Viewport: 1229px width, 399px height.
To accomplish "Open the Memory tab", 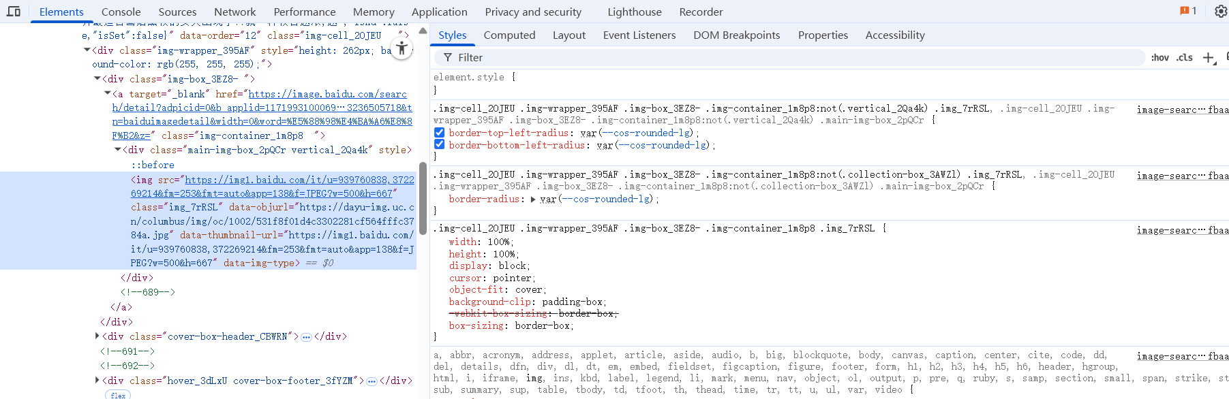I will pos(374,12).
